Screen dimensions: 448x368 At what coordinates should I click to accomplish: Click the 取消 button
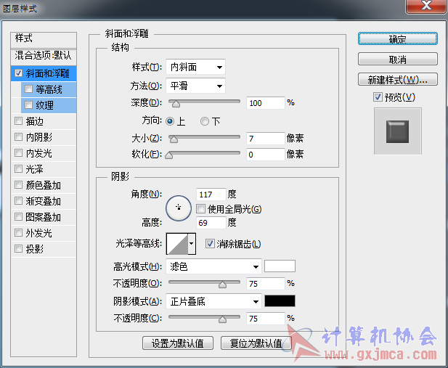tap(397, 59)
